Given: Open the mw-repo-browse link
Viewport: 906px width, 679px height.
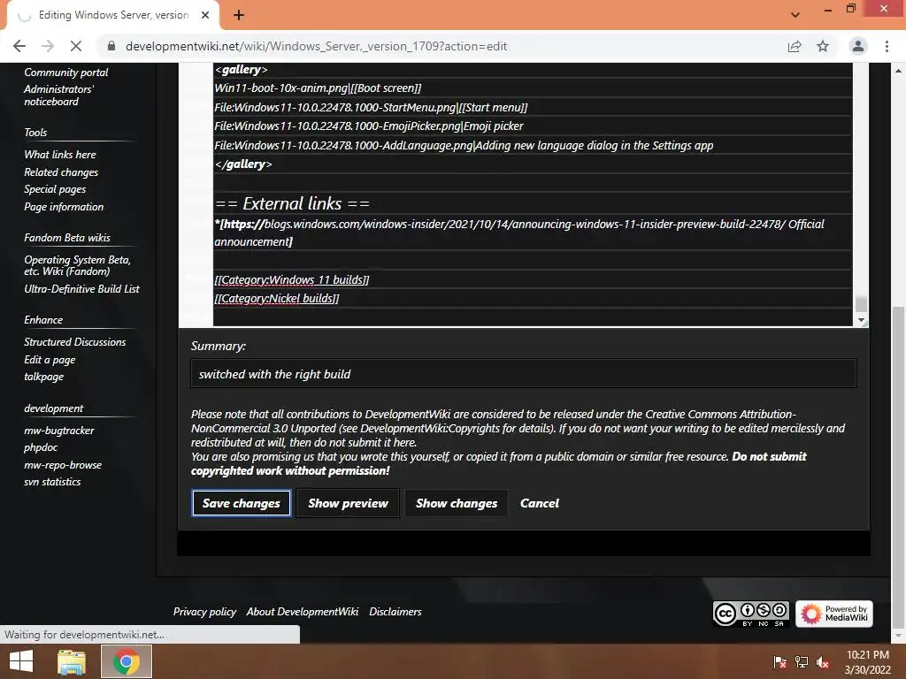Looking at the screenshot, I should tap(63, 465).
